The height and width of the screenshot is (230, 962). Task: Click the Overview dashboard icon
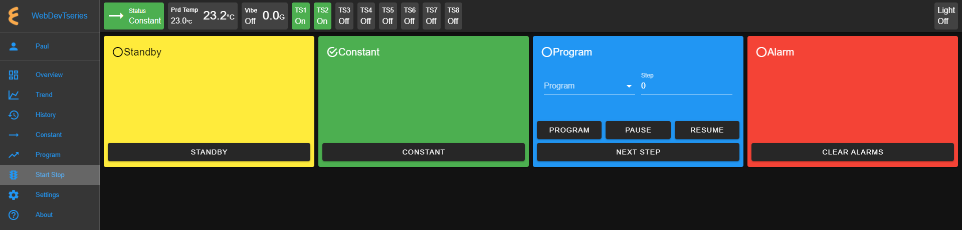pyautogui.click(x=14, y=75)
